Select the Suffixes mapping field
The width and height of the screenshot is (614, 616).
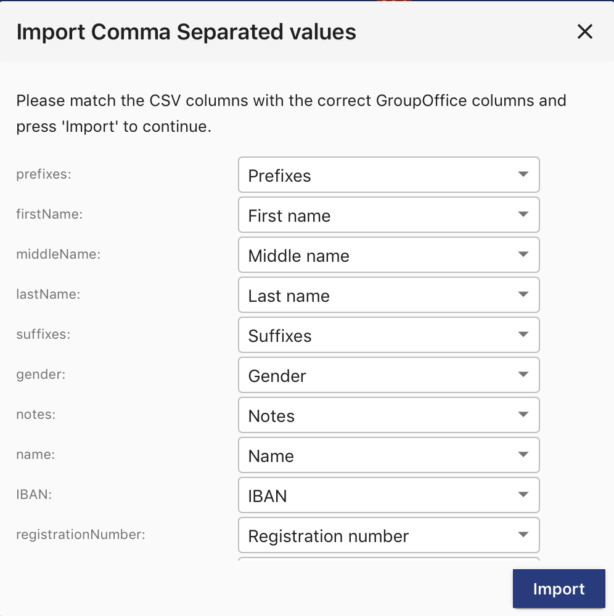click(389, 335)
